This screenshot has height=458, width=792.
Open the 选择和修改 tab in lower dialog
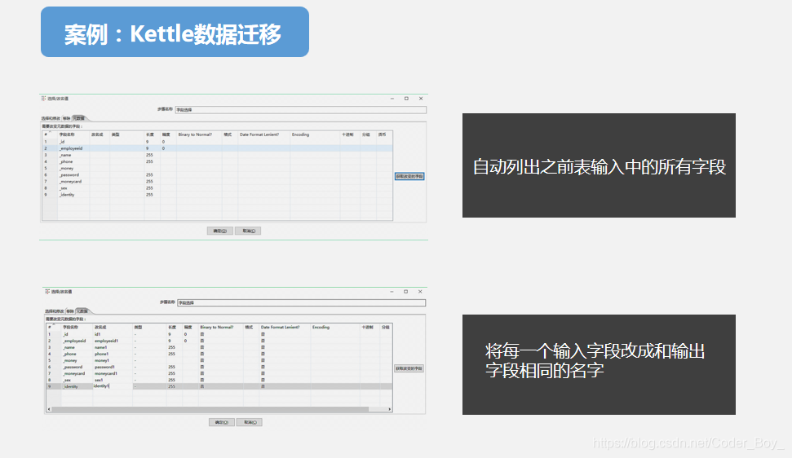tap(55, 311)
